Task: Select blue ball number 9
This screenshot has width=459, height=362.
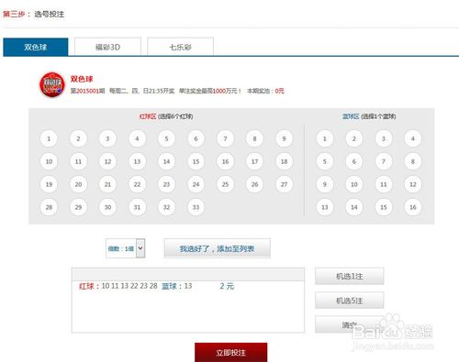Action: (x=325, y=184)
